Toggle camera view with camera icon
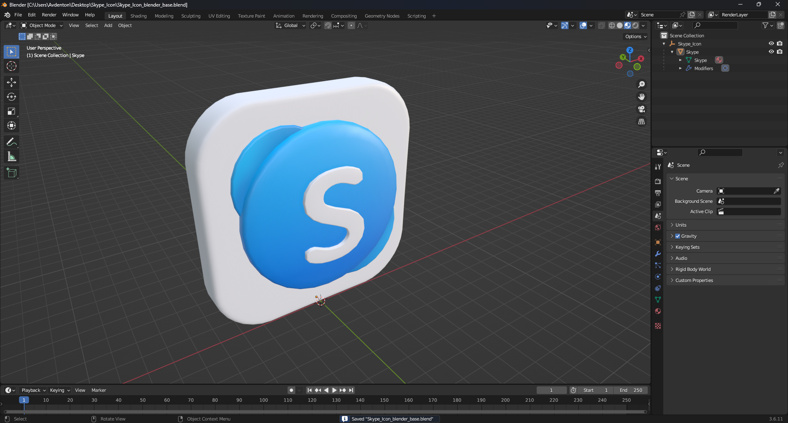This screenshot has width=788, height=423. point(641,109)
